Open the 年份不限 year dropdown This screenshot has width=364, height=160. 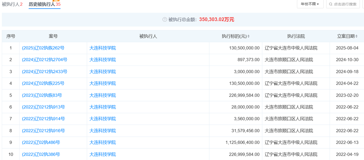point(310,4)
